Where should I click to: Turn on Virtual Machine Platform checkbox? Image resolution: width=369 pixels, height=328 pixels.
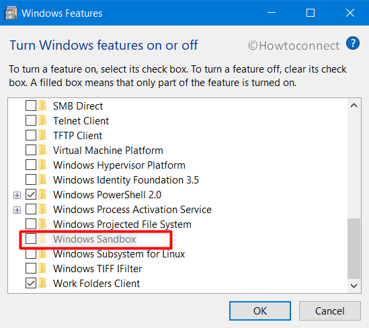click(31, 150)
